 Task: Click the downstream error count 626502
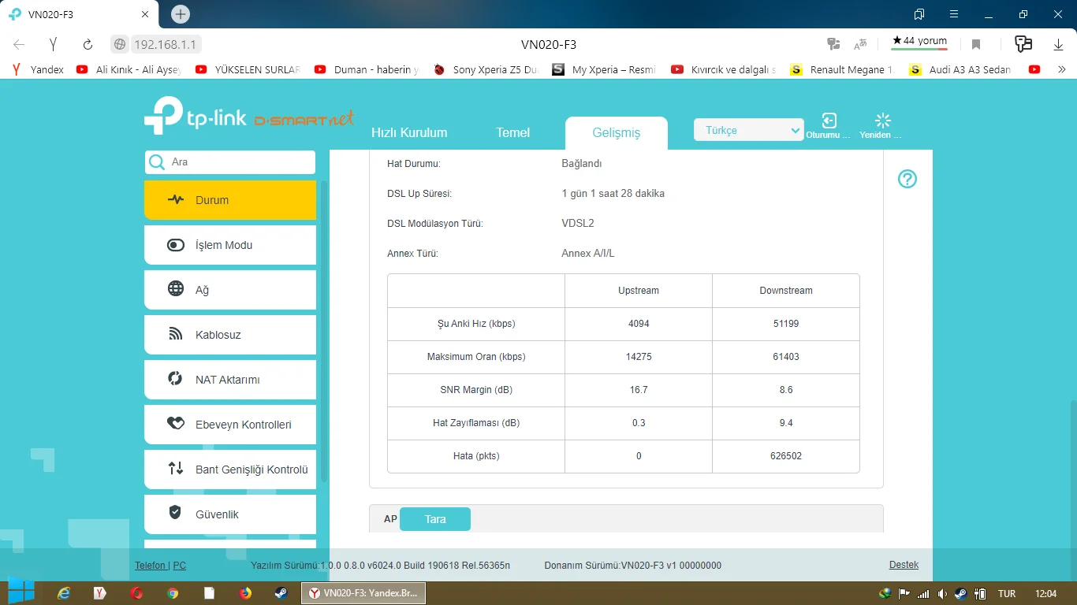pyautogui.click(x=786, y=456)
